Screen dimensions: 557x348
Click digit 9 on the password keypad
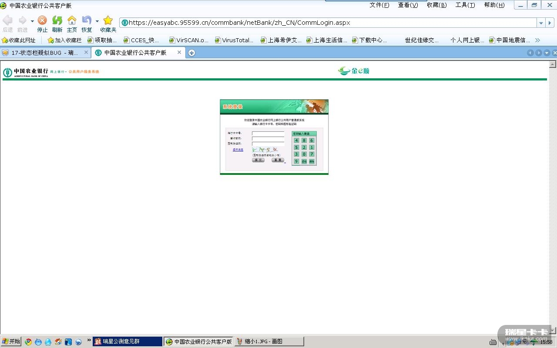pyautogui.click(x=296, y=161)
